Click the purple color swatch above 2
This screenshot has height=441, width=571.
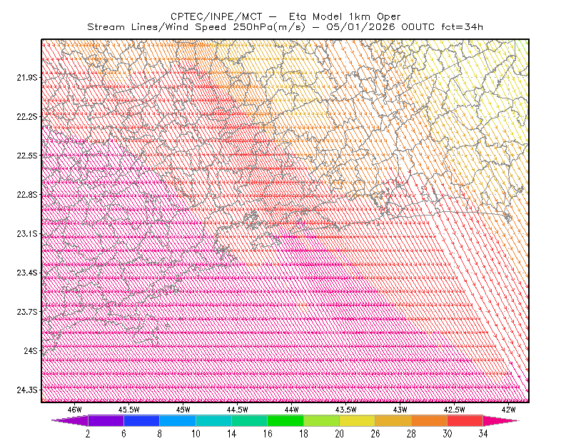click(x=106, y=420)
